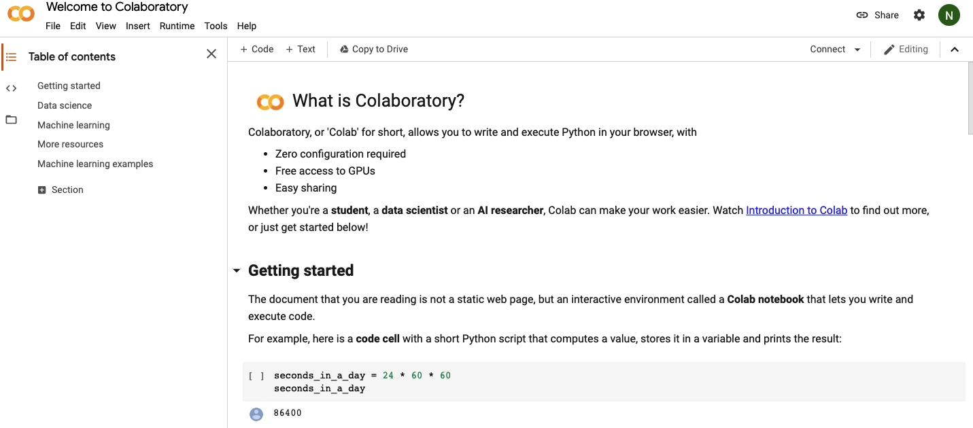Open the File menu

(53, 26)
